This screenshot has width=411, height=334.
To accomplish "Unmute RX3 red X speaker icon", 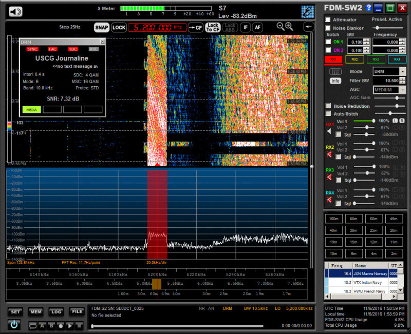I will 329,177.
